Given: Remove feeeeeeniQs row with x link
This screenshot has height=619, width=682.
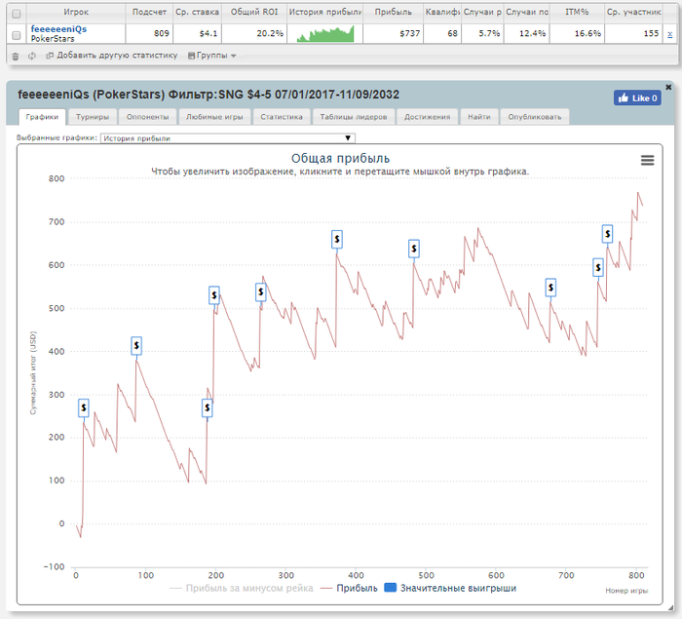Looking at the screenshot, I should (x=670, y=34).
